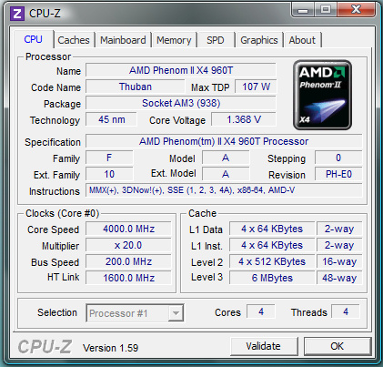Click the Level 2 value 4 x 512 KBytes

272,261
